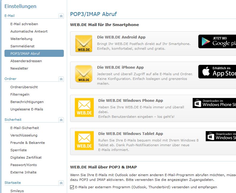Open the Google Play store badge

[217, 41]
